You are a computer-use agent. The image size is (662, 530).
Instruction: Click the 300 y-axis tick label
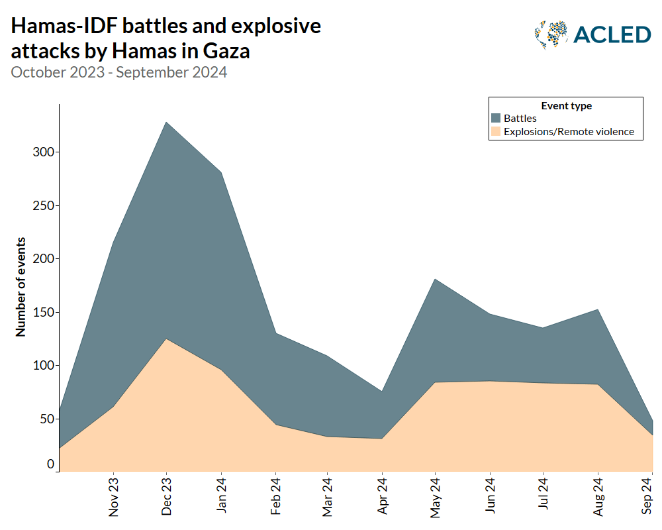(x=44, y=152)
